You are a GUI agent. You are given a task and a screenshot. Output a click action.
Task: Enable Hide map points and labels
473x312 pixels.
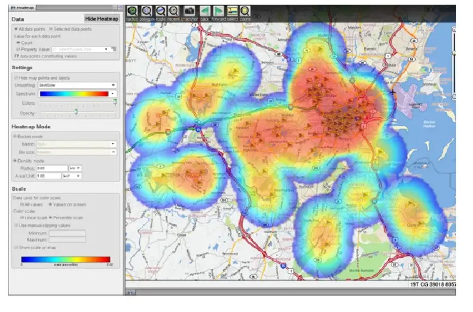16,78
